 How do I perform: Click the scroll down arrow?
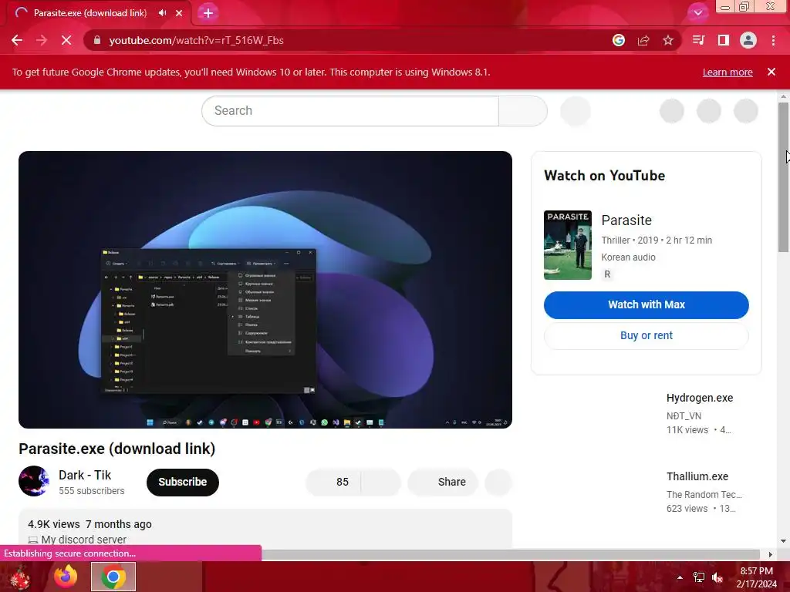pyautogui.click(x=783, y=541)
